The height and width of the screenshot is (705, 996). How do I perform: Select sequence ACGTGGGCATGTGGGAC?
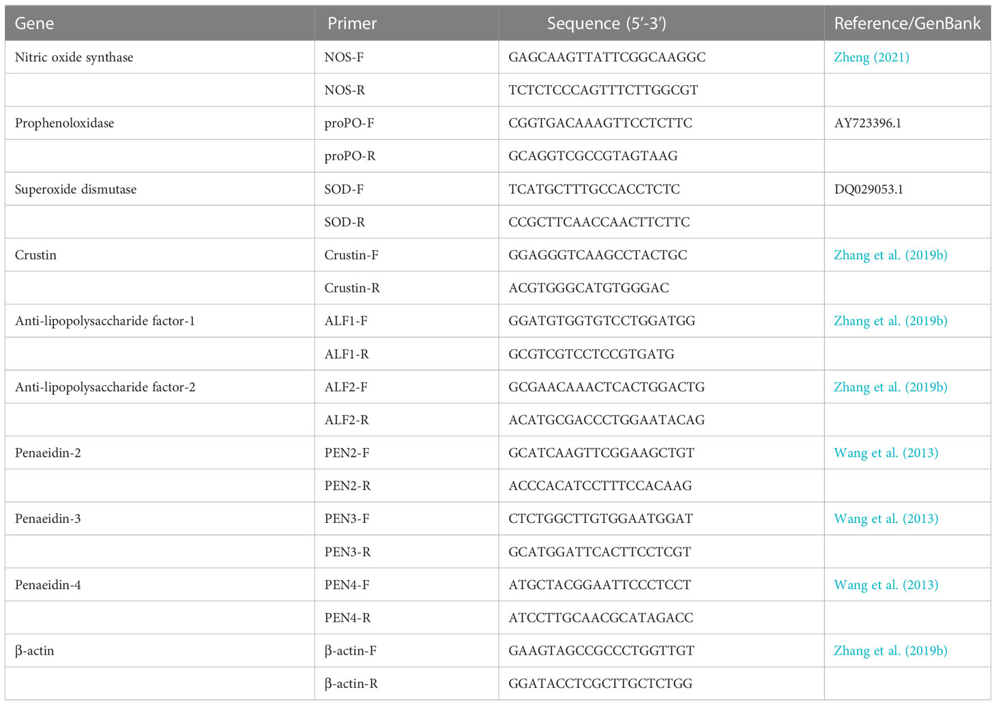[x=589, y=288]
